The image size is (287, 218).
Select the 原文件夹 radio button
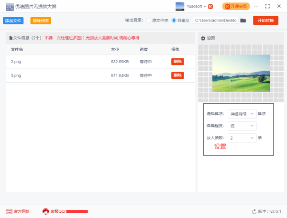149,21
